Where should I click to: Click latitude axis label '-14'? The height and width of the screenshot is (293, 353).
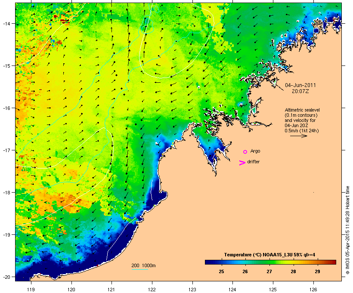(6, 23)
